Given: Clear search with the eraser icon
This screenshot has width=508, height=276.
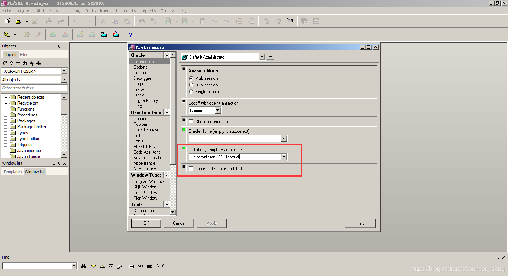Looking at the screenshot, I should 120,266.
